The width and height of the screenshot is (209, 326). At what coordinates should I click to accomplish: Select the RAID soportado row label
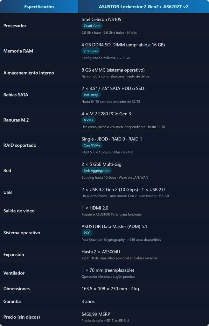(x=20, y=145)
